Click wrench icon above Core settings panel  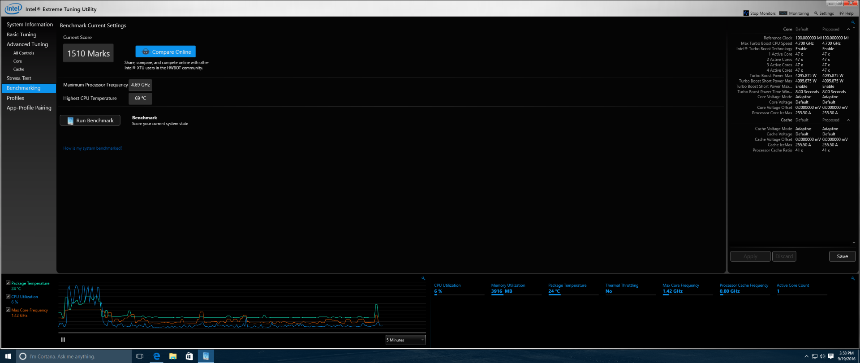853,22
